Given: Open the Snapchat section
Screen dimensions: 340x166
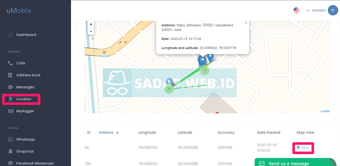Looking at the screenshot, I should coord(25,151).
